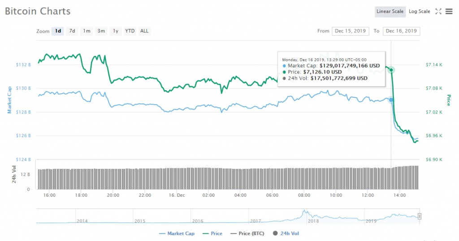The height and width of the screenshot is (241, 459).
Task: Click the 2016 label in navigator
Action: click(x=198, y=221)
